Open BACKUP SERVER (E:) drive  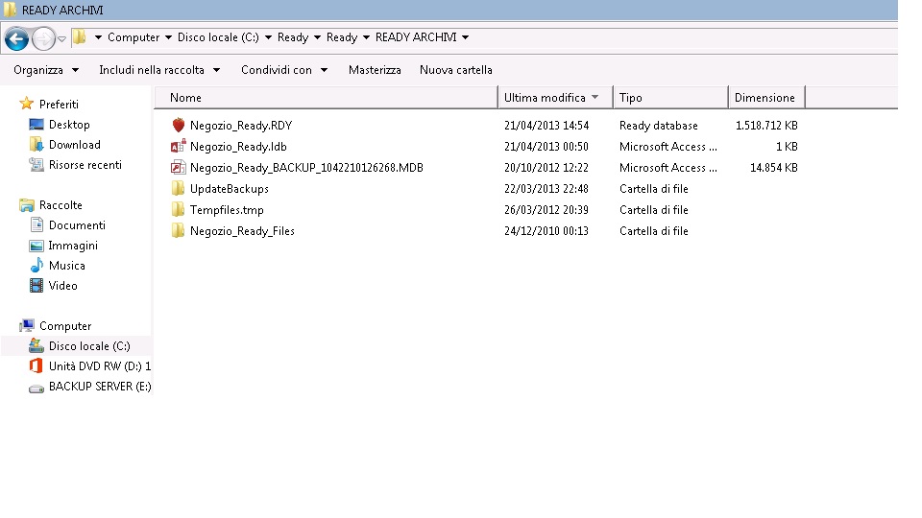tap(100, 387)
